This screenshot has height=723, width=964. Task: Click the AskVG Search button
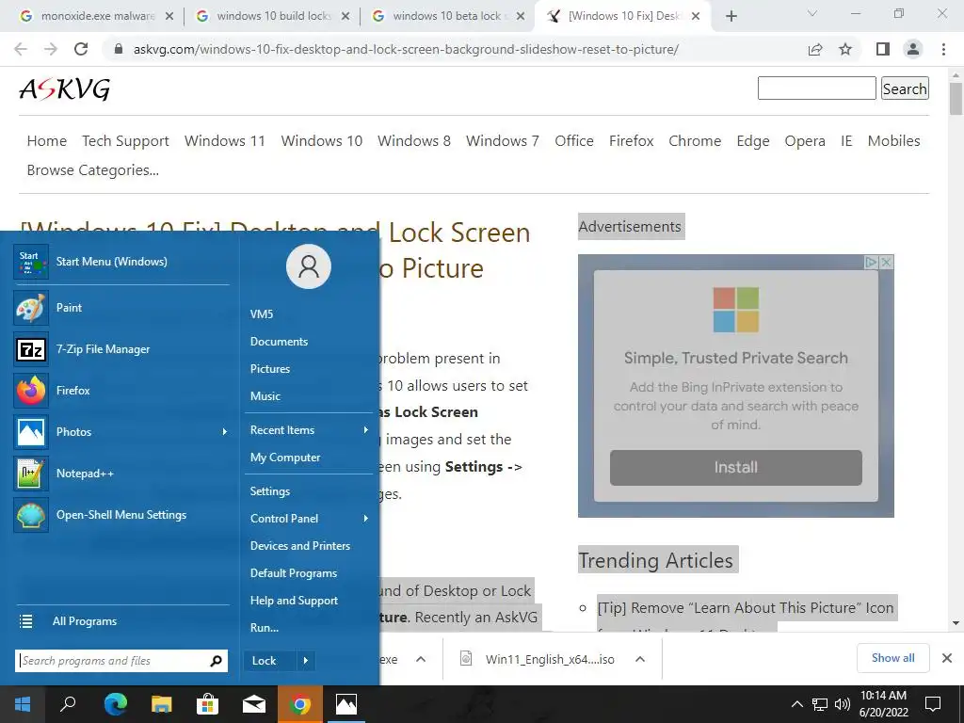point(905,88)
